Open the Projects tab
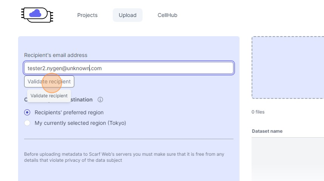 click(x=87, y=15)
